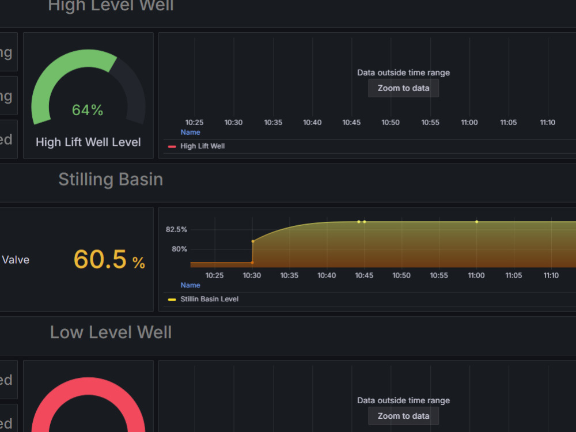Open color picker from High Lift Well legend swatch

(171, 146)
